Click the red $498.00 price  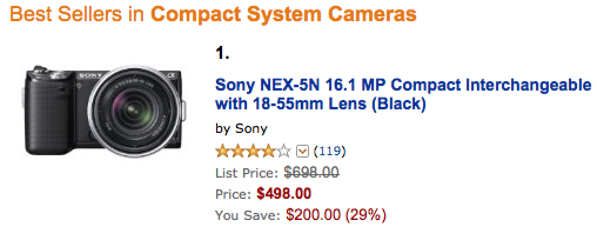point(284,194)
